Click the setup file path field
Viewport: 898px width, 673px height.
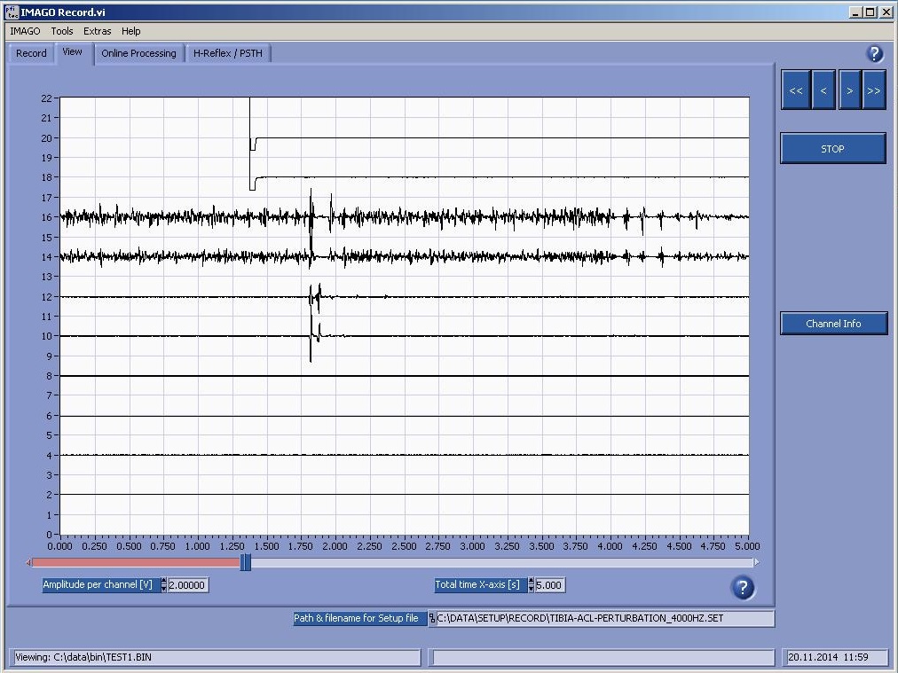coord(605,619)
